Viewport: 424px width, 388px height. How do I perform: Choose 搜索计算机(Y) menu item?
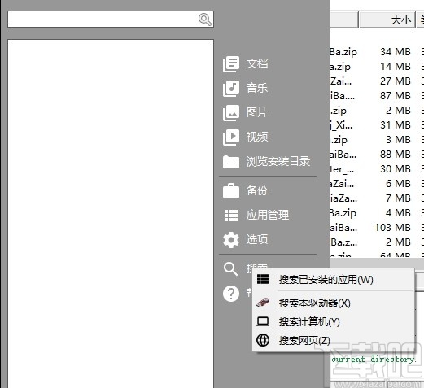pyautogui.click(x=334, y=322)
